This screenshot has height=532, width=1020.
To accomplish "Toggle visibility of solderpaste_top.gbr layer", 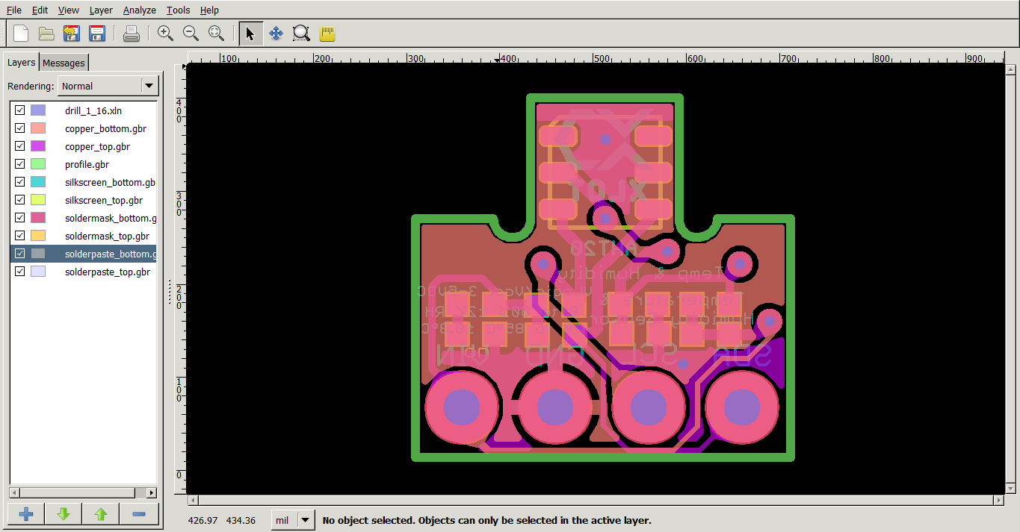I will [x=20, y=272].
